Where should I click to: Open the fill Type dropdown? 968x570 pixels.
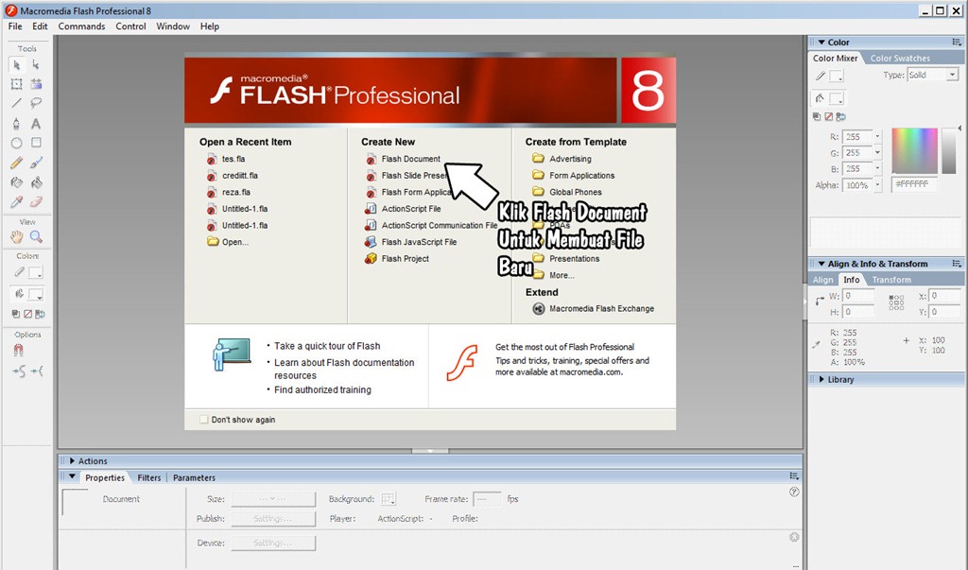click(953, 75)
